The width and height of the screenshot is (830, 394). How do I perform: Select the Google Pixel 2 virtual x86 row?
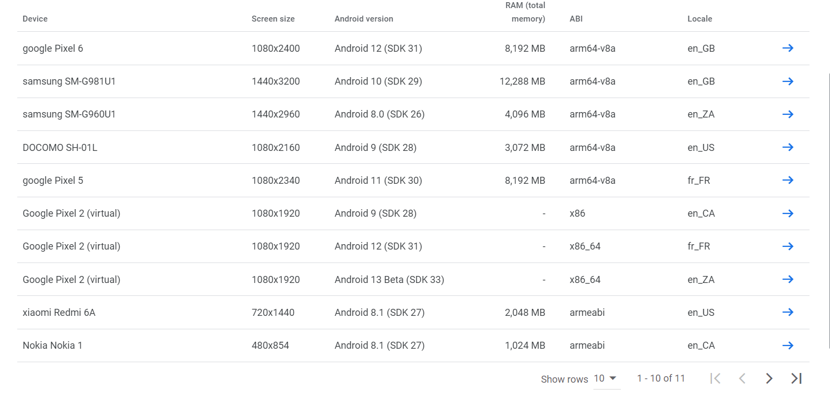(x=71, y=213)
